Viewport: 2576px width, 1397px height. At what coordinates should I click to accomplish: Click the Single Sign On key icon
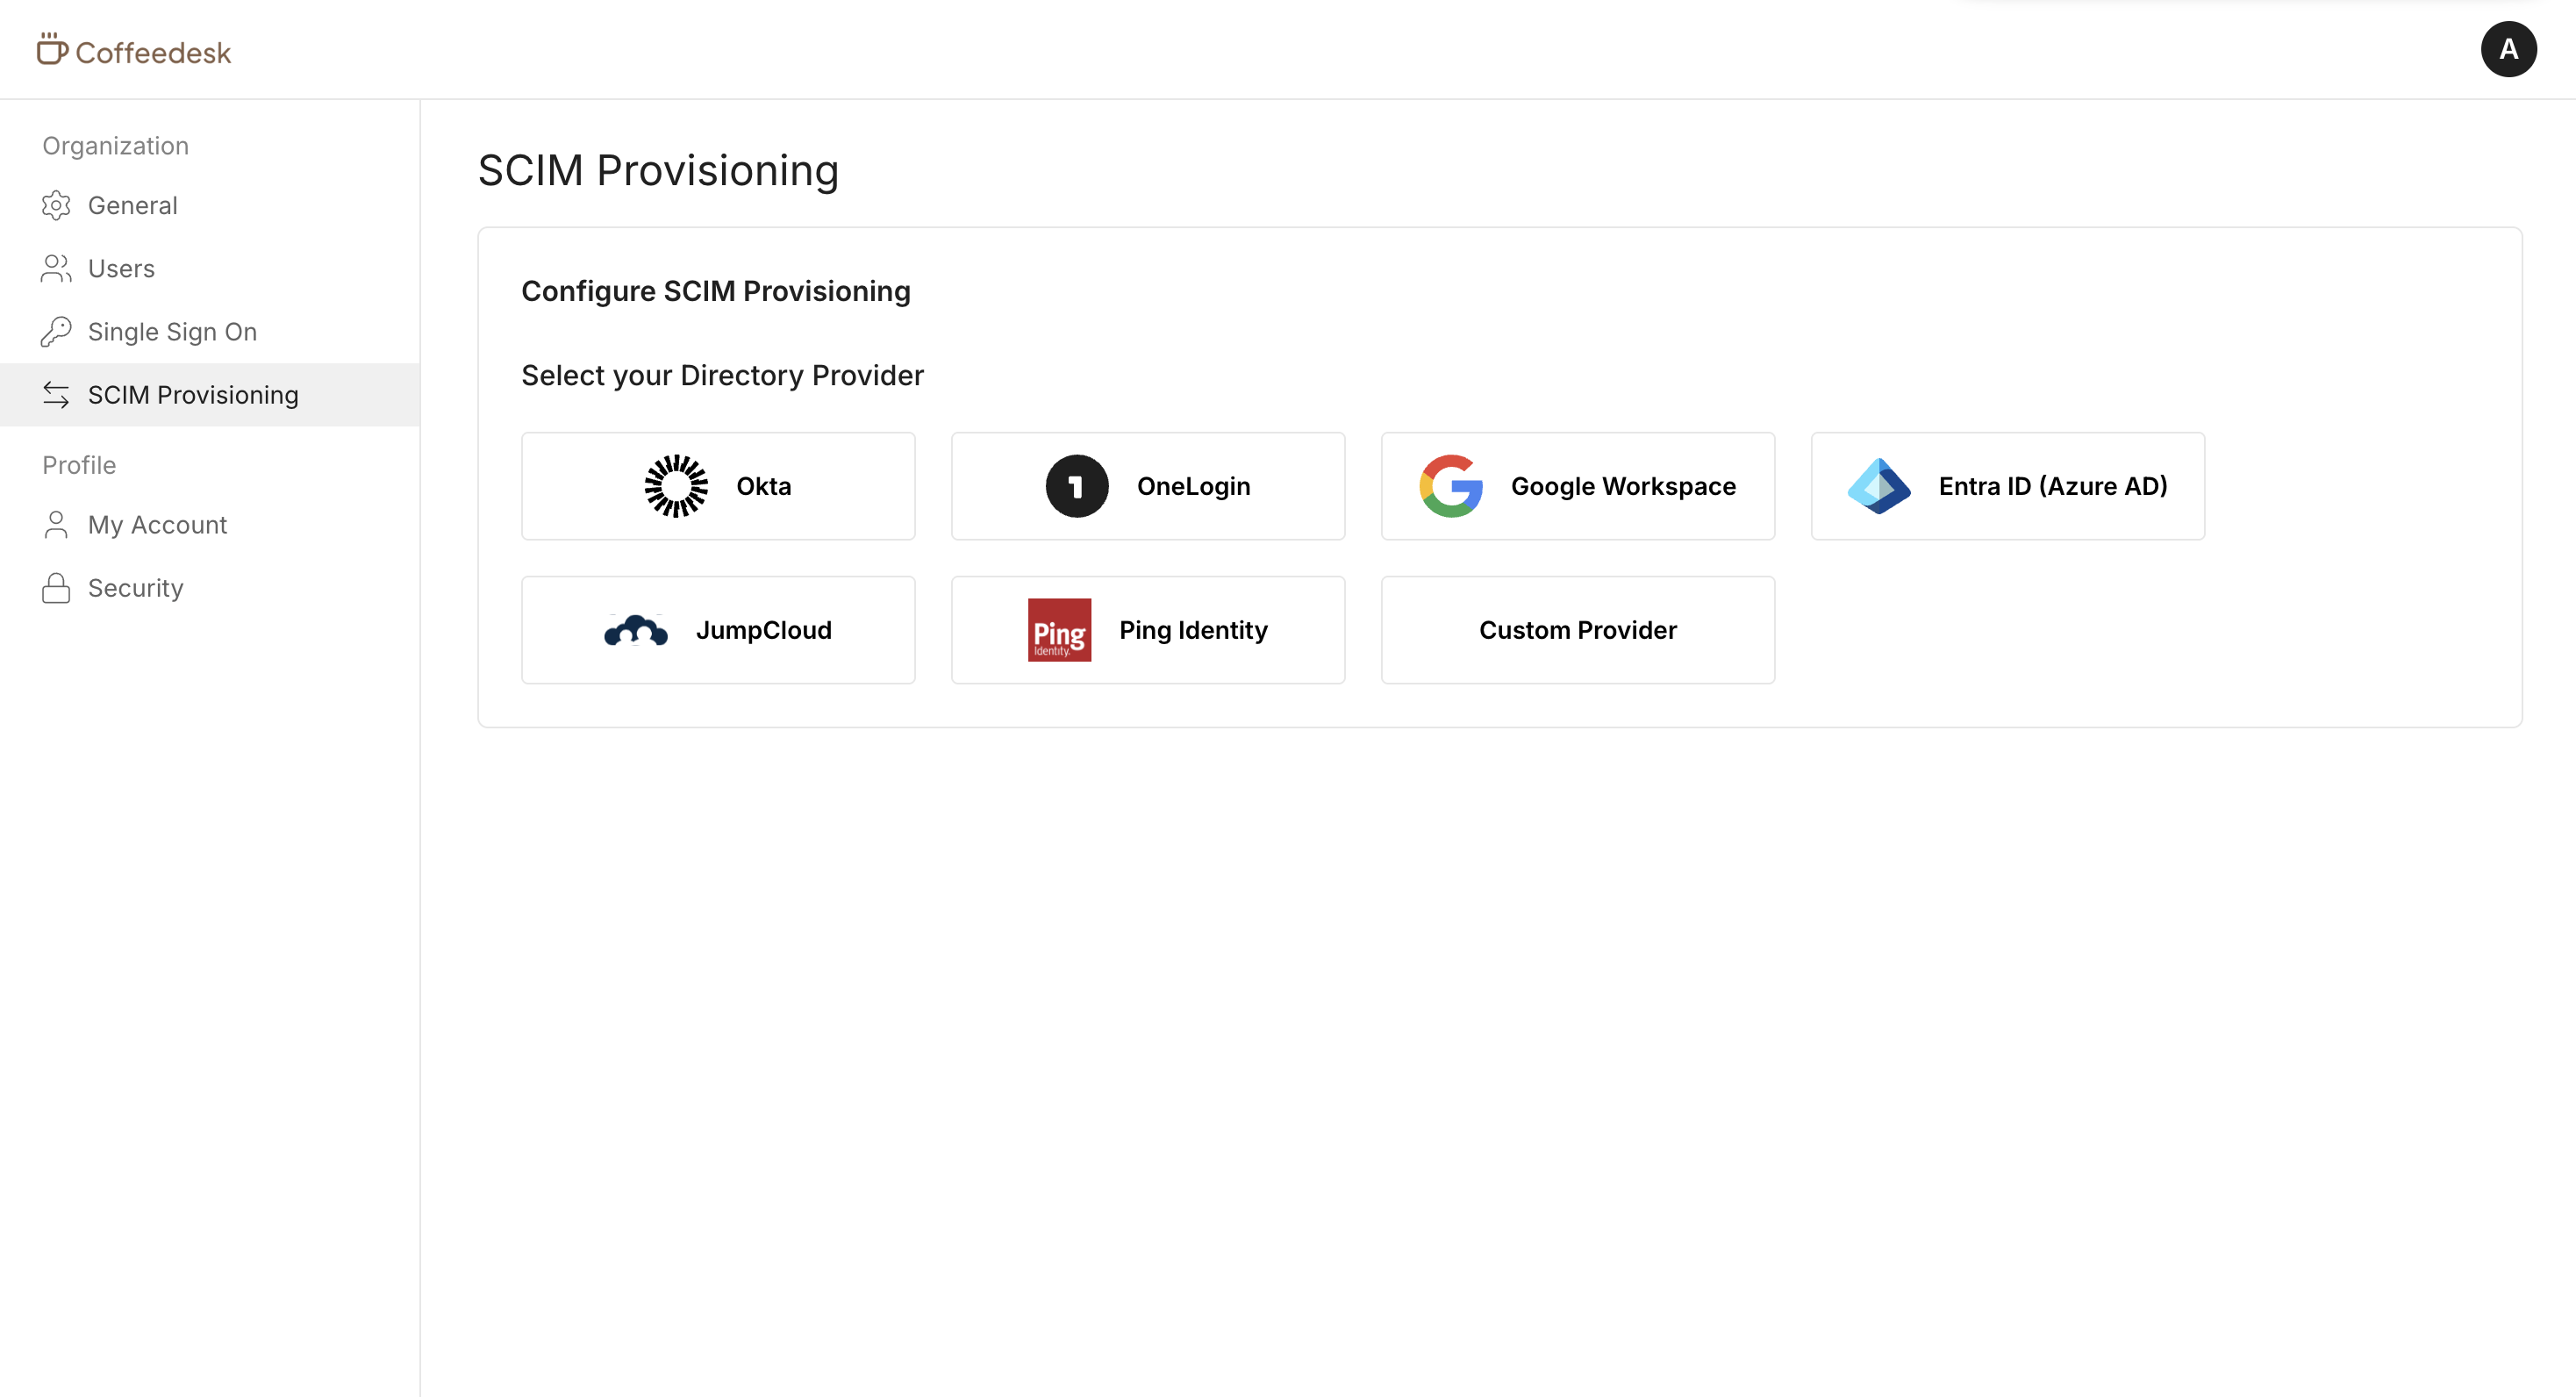56,331
